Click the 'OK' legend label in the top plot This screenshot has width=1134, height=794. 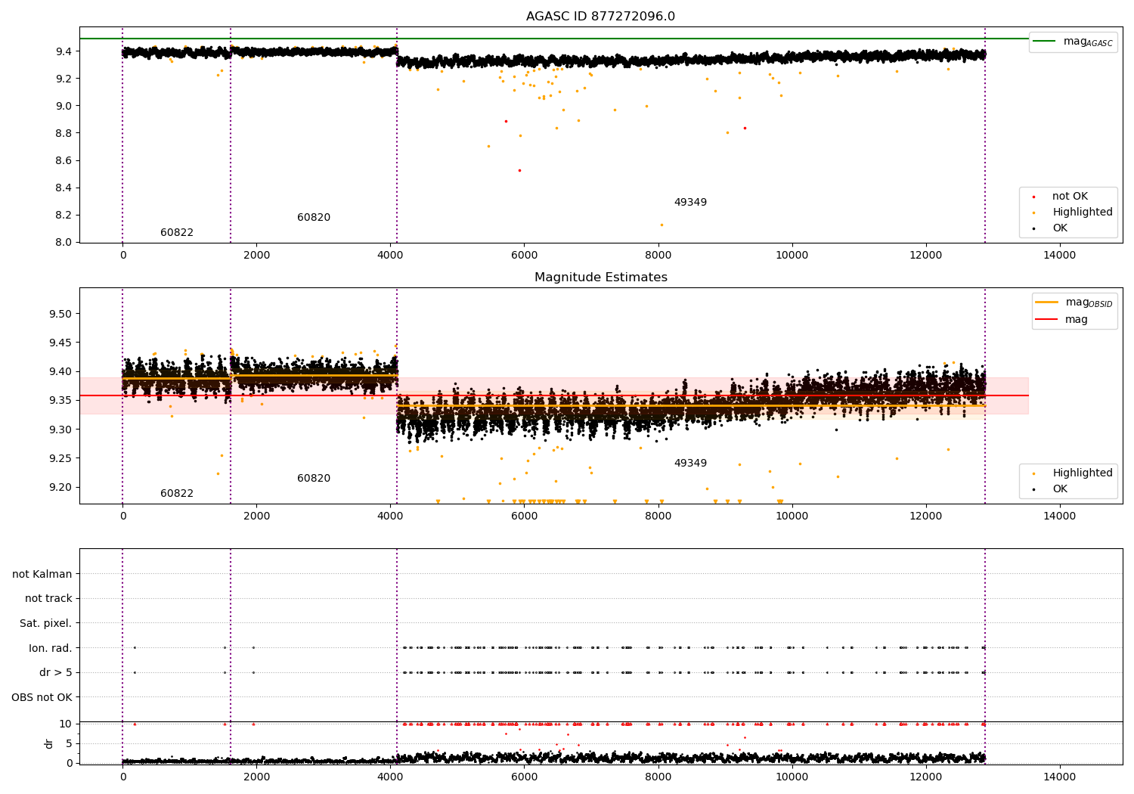1060,228
